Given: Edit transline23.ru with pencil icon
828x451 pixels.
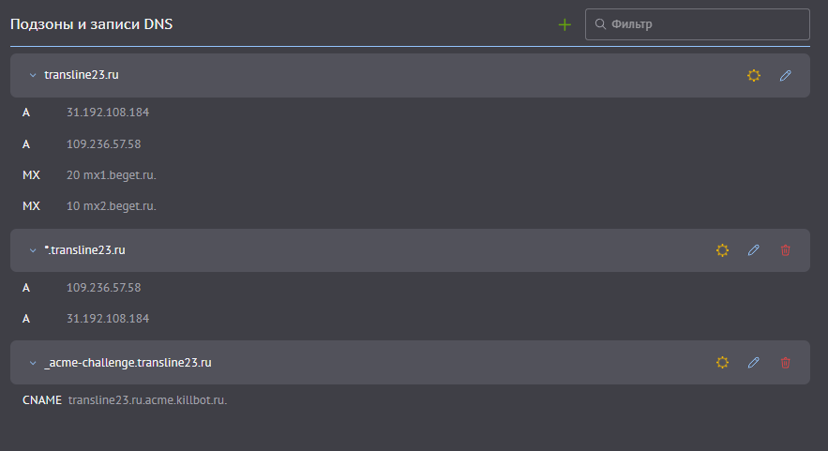Looking at the screenshot, I should tap(785, 76).
